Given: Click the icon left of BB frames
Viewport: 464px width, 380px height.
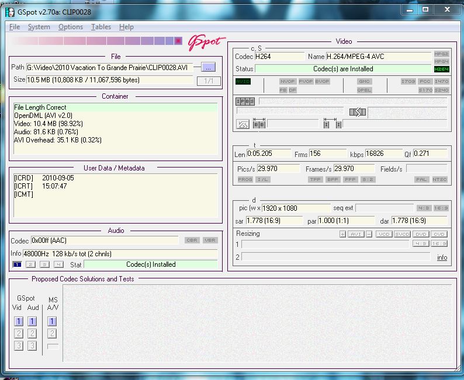Looking at the screenshot, I should [x=243, y=124].
